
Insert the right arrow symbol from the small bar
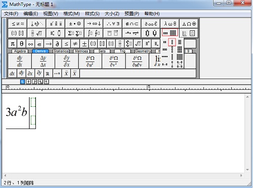49,44
